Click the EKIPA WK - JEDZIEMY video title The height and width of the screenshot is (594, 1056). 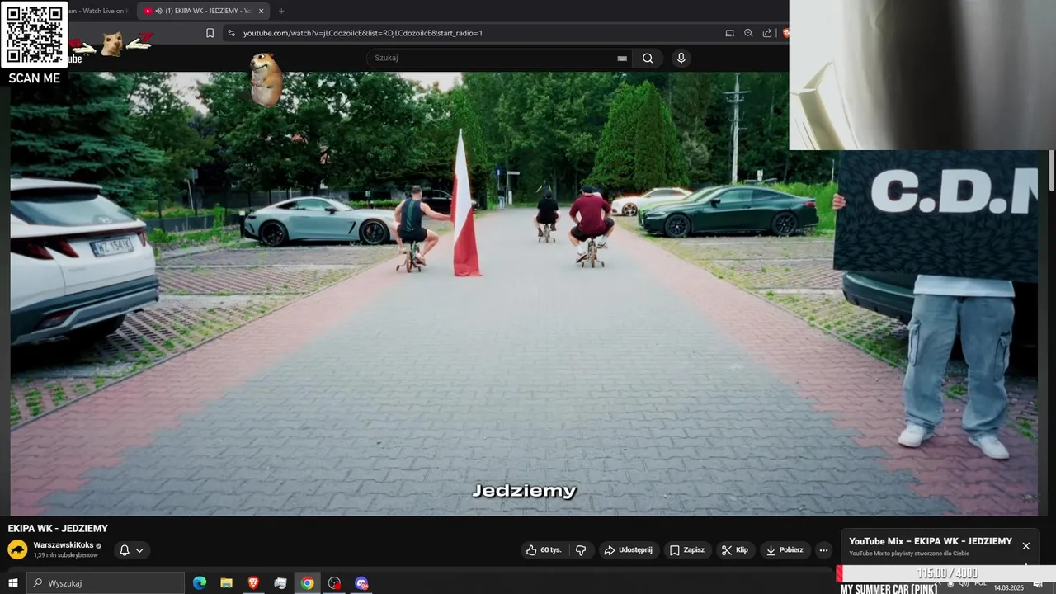pyautogui.click(x=58, y=528)
